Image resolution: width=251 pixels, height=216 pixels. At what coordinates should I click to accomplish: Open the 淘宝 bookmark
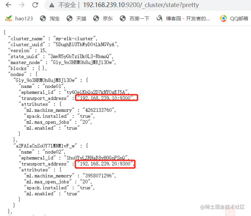click(x=50, y=19)
